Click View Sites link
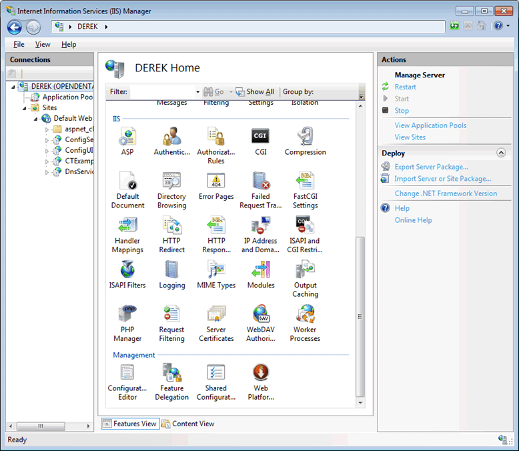 pyautogui.click(x=410, y=137)
